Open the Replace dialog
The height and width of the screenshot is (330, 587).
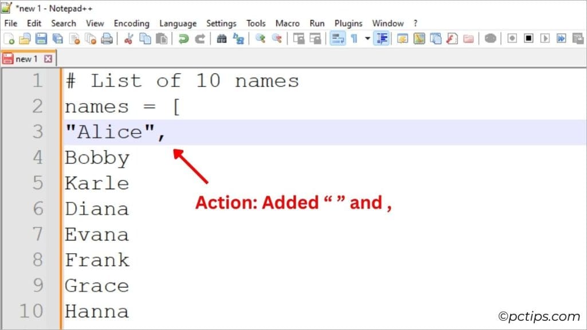point(238,38)
